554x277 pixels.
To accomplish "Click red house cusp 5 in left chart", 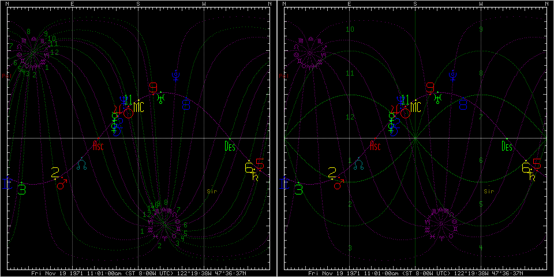I will (260, 164).
